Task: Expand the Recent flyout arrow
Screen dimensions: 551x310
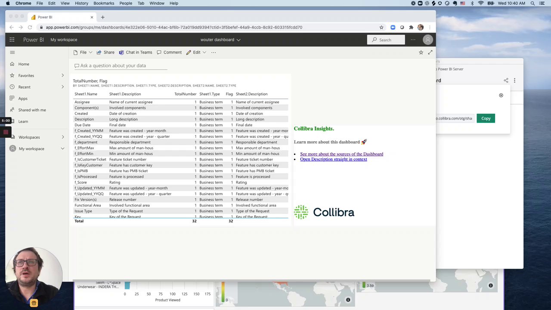Action: 62,87
